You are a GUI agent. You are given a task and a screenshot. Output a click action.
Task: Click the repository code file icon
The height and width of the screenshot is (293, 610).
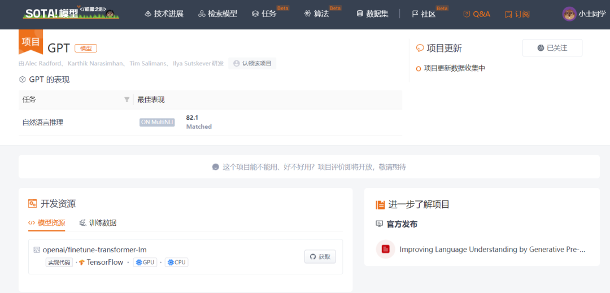point(37,250)
